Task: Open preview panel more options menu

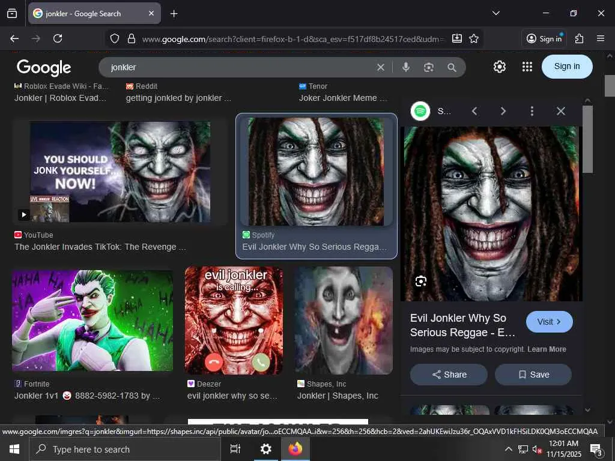Action: [x=532, y=111]
